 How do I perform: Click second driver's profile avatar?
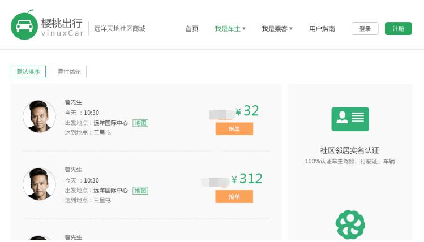39,184
